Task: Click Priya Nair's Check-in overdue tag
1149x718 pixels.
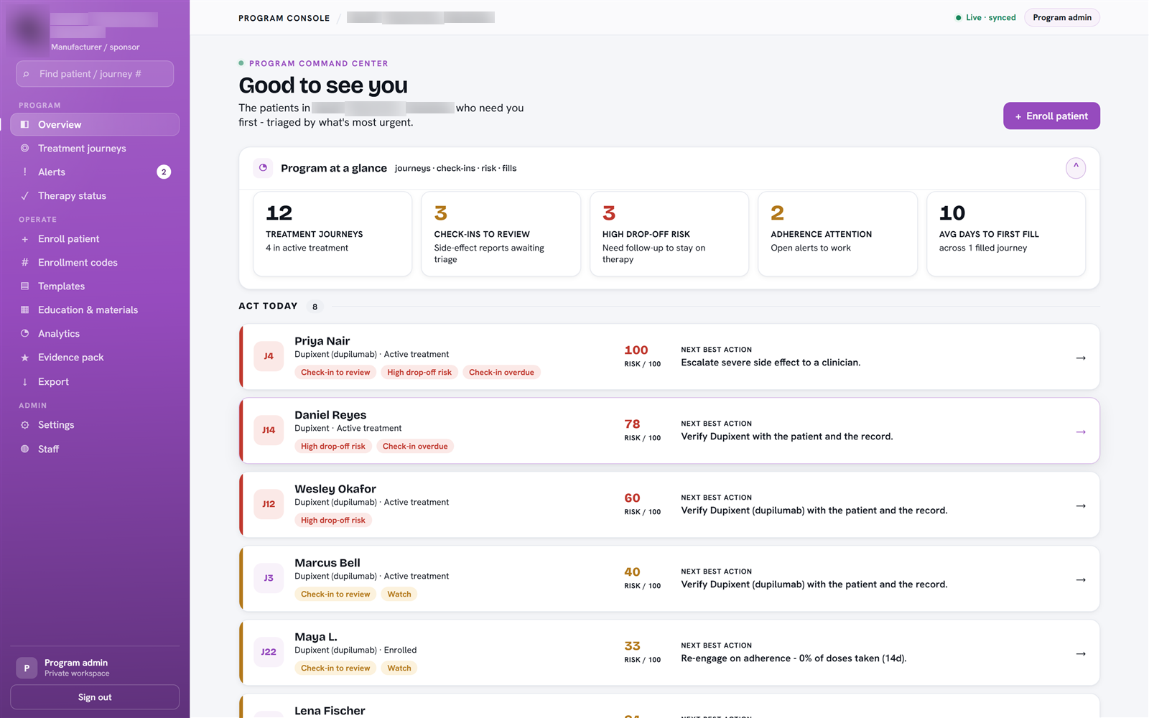Action: [x=501, y=372]
